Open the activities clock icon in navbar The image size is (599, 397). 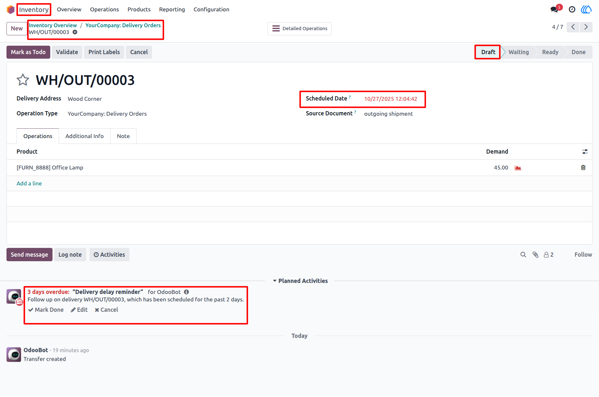572,9
